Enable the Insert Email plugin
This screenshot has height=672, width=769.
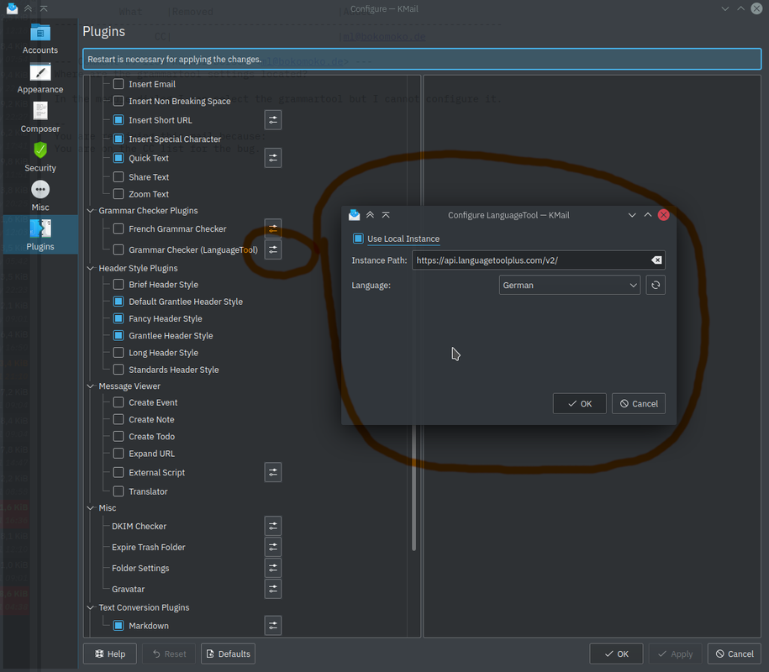(x=119, y=84)
